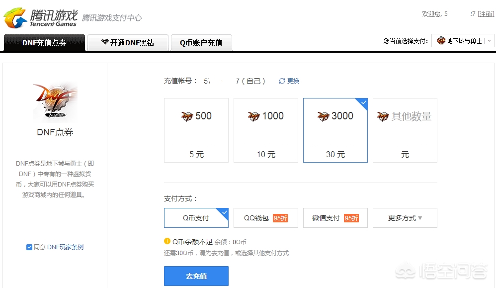Select the 3000 points for 30元 option
496x288 pixels.
tap(335, 130)
